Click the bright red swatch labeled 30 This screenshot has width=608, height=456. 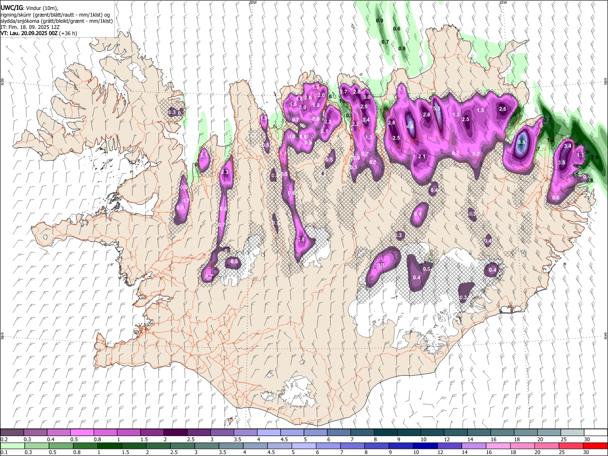[x=595, y=446]
